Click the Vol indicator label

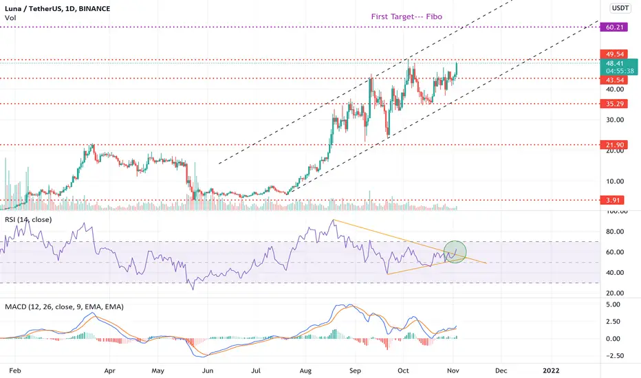click(10, 18)
